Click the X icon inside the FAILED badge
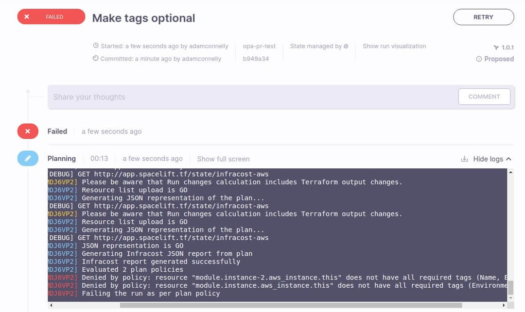The height and width of the screenshot is (312, 525). (27, 16)
